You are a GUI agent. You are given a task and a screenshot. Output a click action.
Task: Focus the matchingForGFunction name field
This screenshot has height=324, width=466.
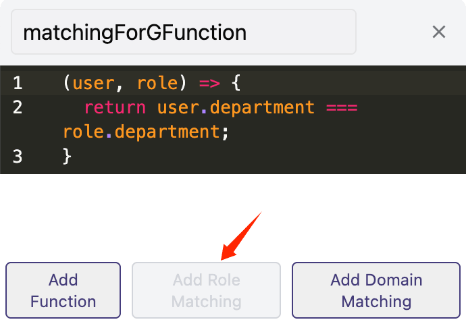coord(183,32)
